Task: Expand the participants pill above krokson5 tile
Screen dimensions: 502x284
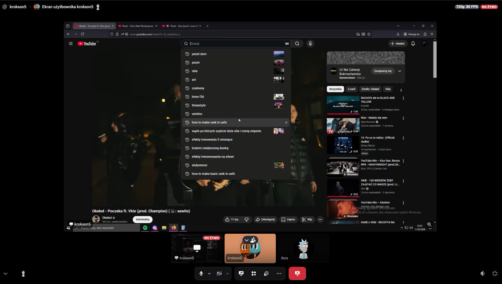Action: [x=250, y=240]
